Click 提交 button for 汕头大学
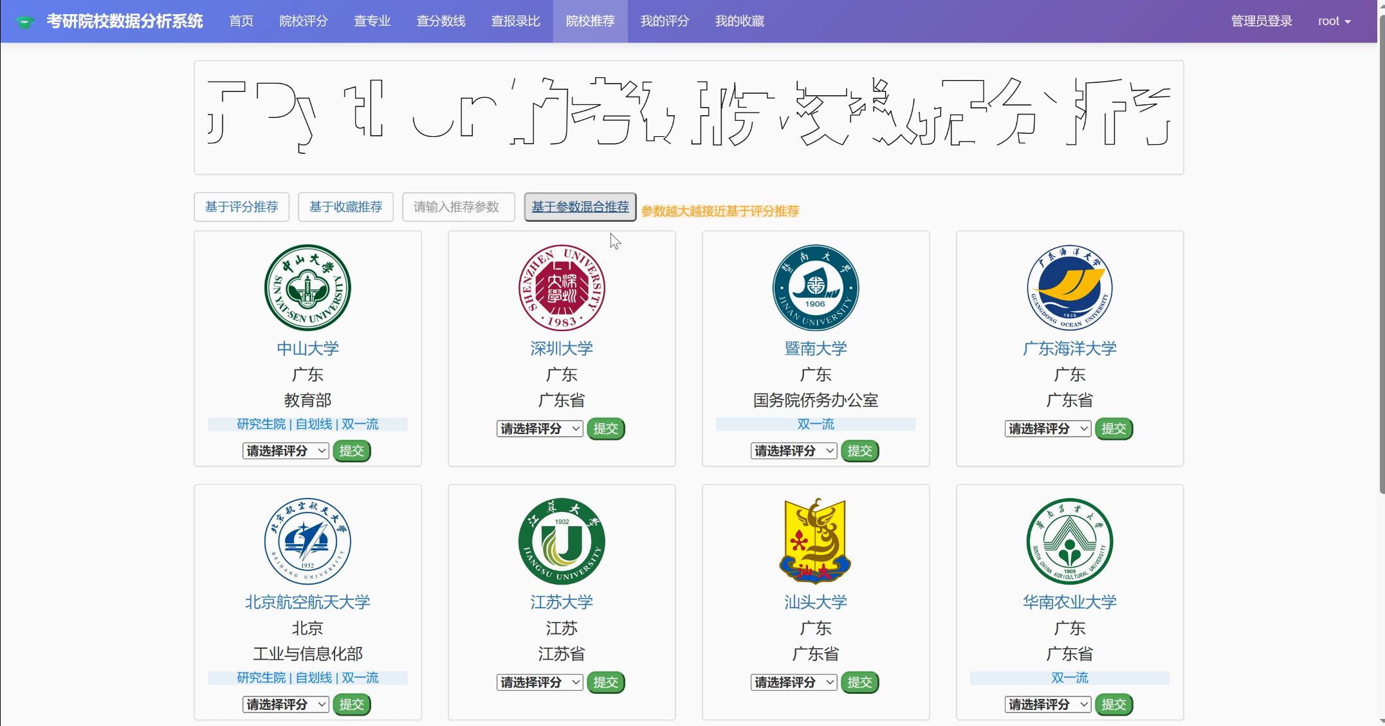This screenshot has height=726, width=1385. tap(860, 682)
